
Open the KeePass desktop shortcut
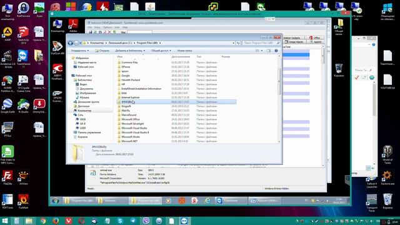click(x=24, y=9)
